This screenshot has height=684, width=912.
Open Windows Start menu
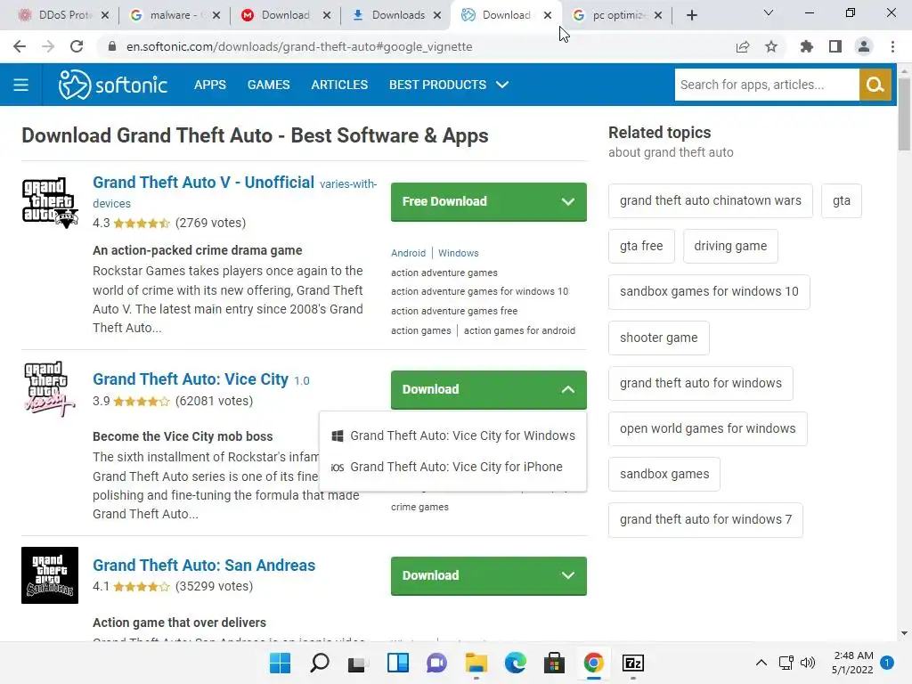point(280,663)
